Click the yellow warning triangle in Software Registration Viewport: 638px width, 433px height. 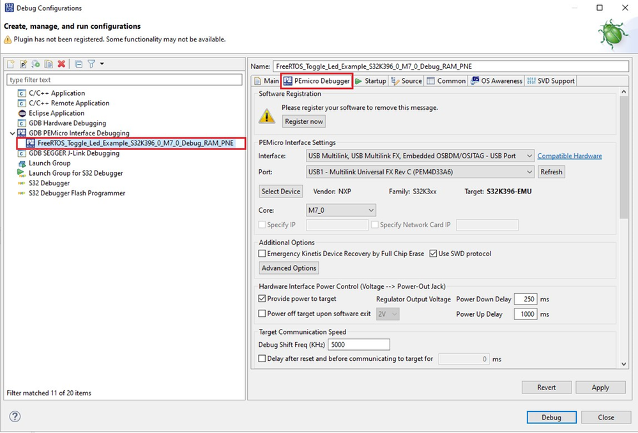click(x=267, y=116)
